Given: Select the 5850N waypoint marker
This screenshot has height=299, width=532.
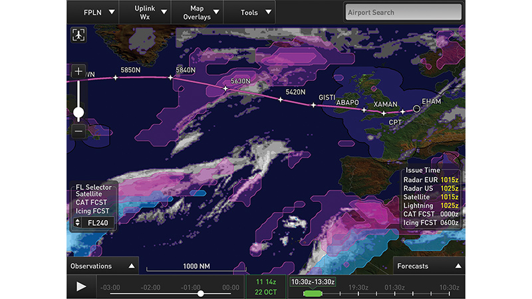Looking at the screenshot, I should click(x=115, y=78).
